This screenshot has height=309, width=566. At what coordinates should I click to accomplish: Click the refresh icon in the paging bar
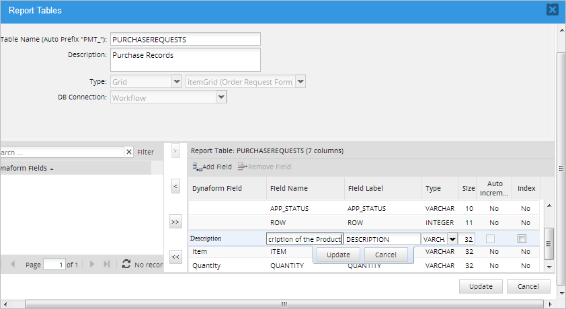click(x=126, y=265)
